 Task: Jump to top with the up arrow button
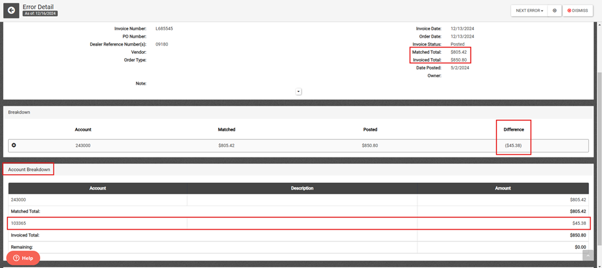pyautogui.click(x=588, y=255)
